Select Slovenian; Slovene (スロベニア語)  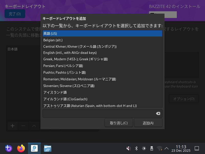(x=102, y=86)
